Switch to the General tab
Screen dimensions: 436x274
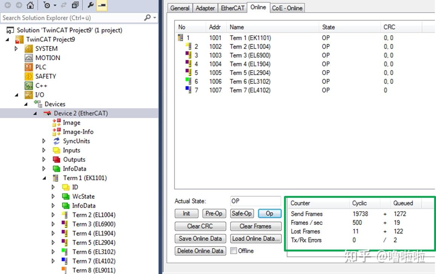180,8
